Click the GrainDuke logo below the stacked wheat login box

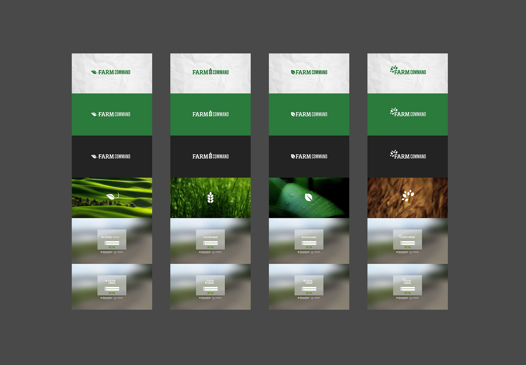coord(217,298)
